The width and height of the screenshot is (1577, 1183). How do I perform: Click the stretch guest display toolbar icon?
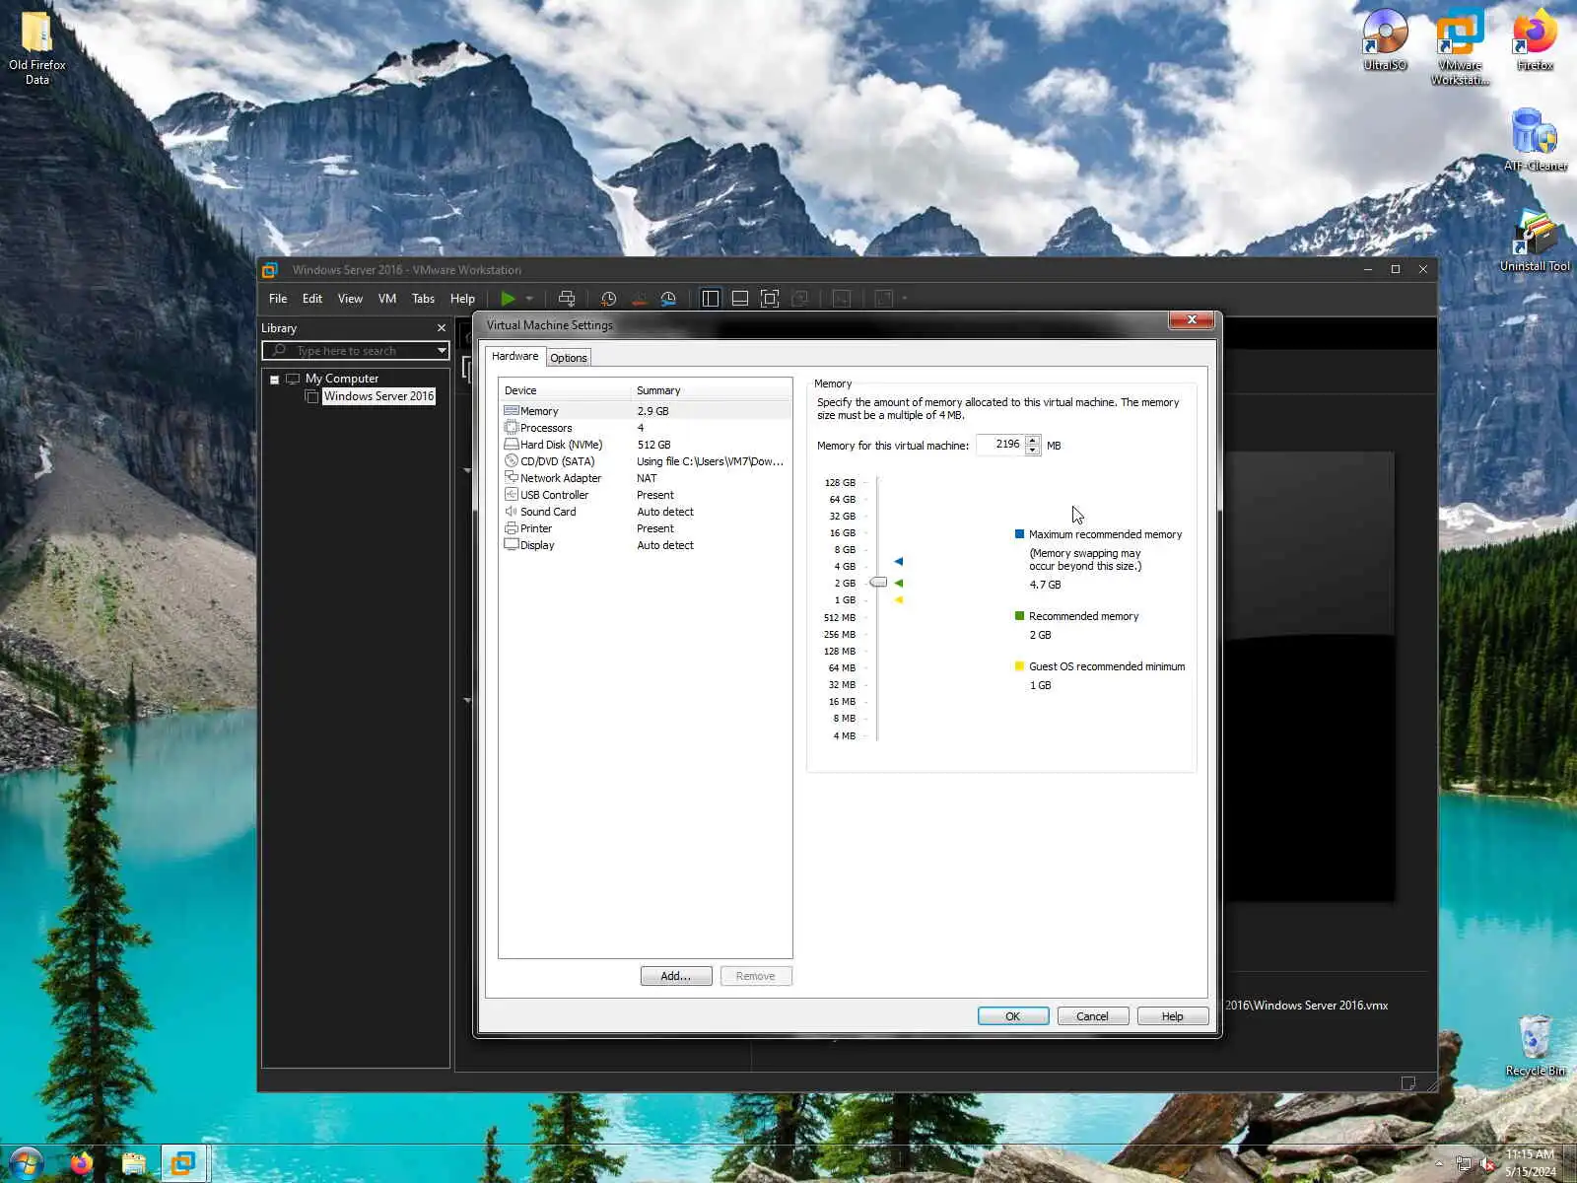(x=884, y=299)
